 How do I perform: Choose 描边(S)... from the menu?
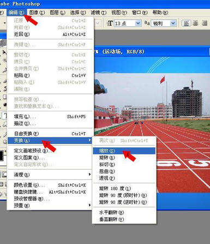[x=50, y=123]
